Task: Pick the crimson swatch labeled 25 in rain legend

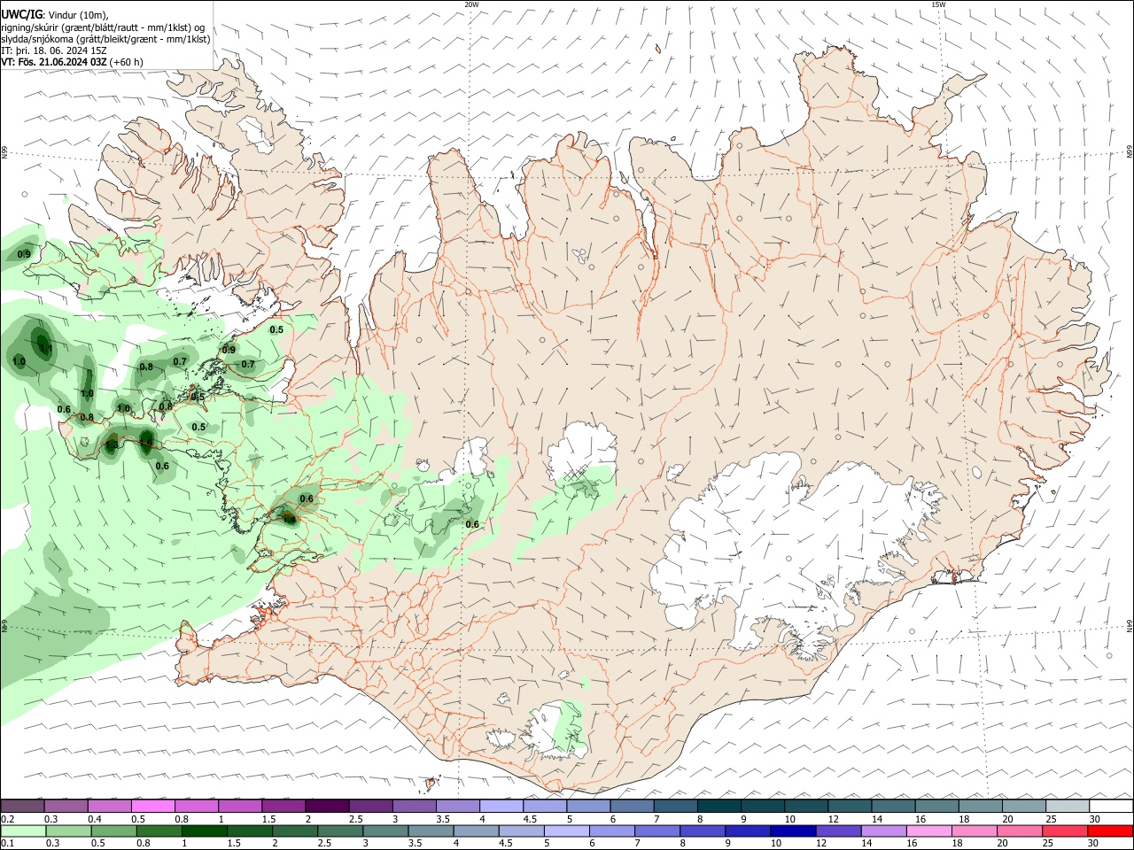Action: (x=1067, y=831)
